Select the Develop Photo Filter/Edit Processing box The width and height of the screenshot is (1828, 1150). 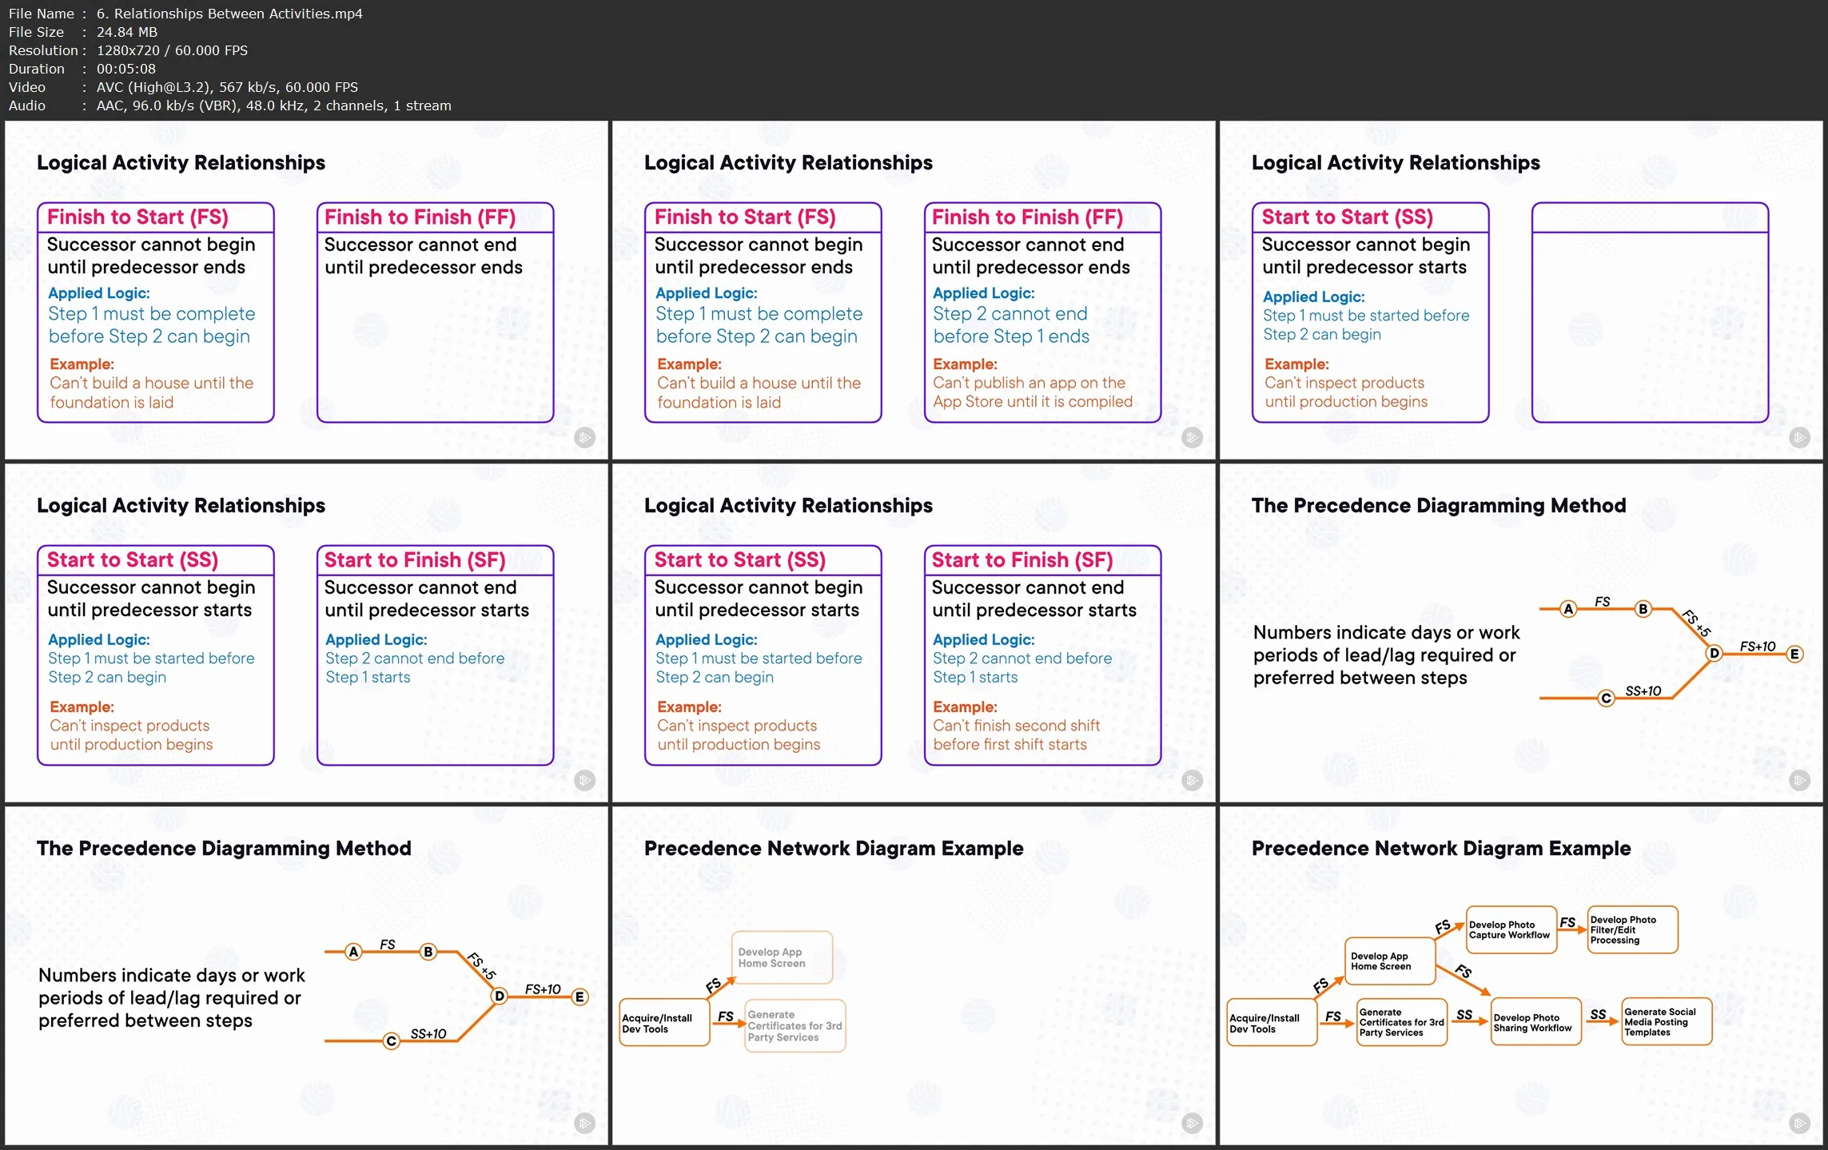tap(1631, 929)
